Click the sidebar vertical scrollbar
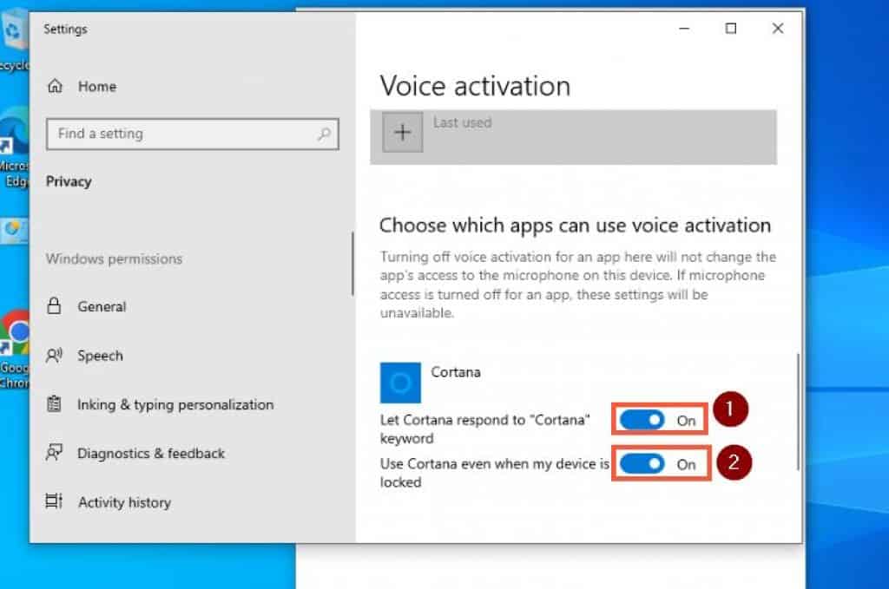 352,264
